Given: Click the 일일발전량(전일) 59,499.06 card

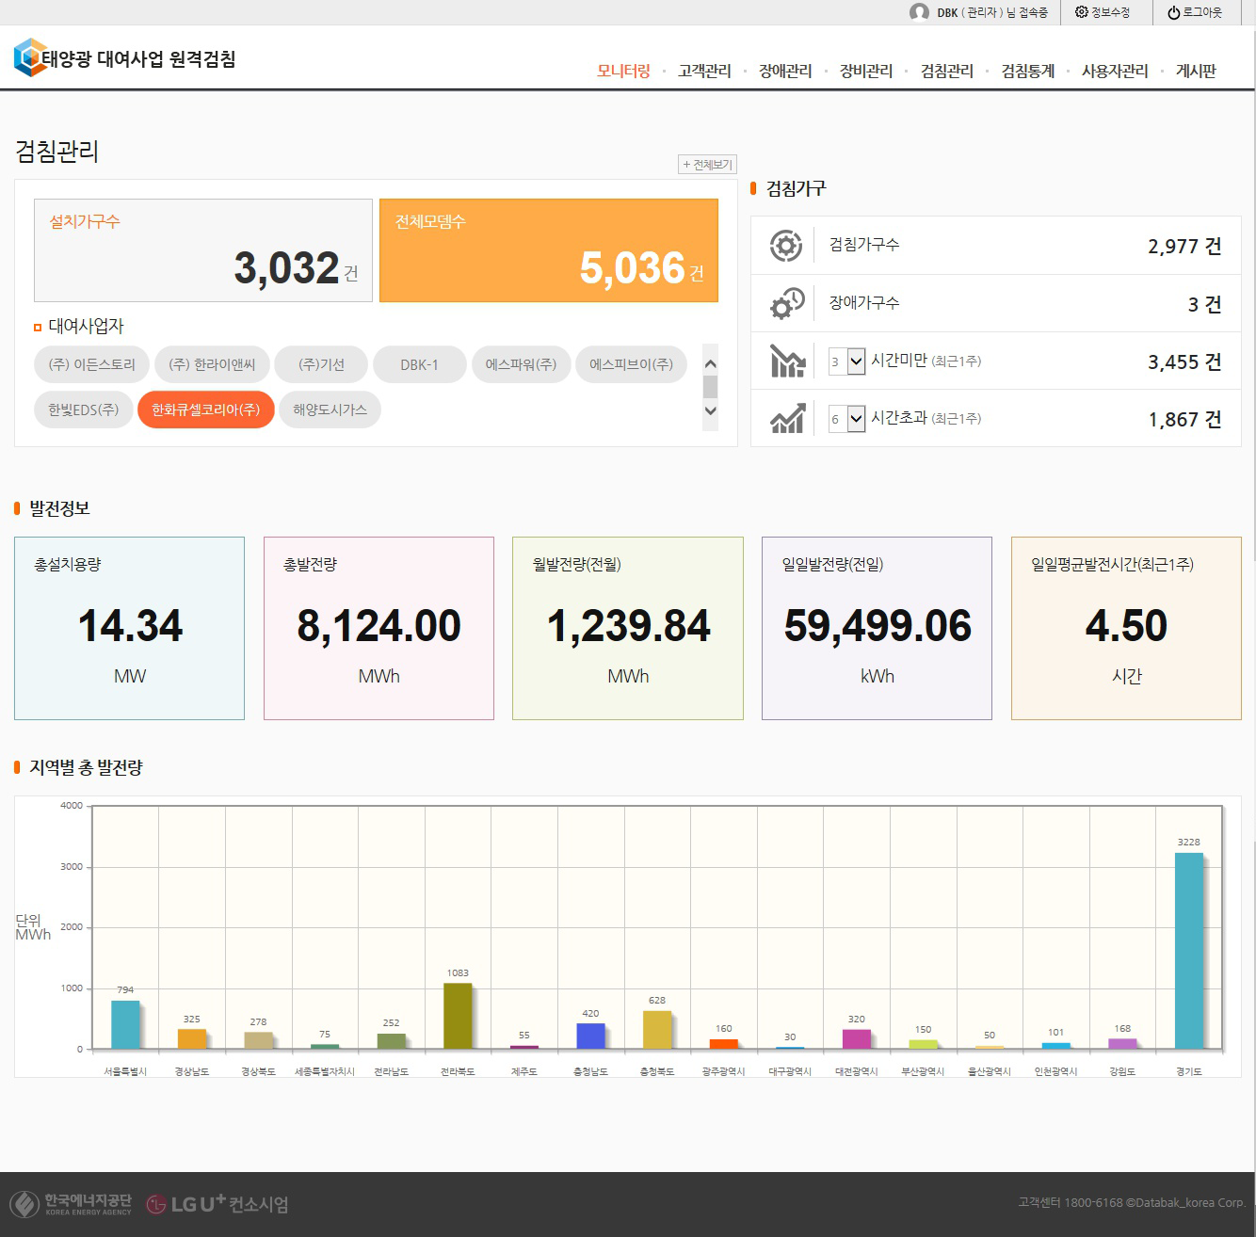Looking at the screenshot, I should (877, 628).
